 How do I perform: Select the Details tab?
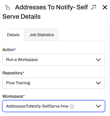pos(13,35)
